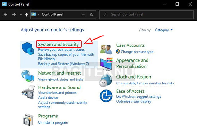The height and width of the screenshot is (132, 197).
Task: Click the Programs disc box icon
Action: click(x=28, y=120)
